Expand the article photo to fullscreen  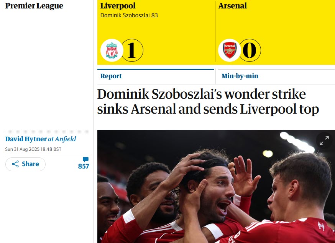(324, 141)
